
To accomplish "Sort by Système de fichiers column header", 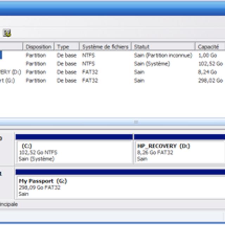I will coord(105,47).
